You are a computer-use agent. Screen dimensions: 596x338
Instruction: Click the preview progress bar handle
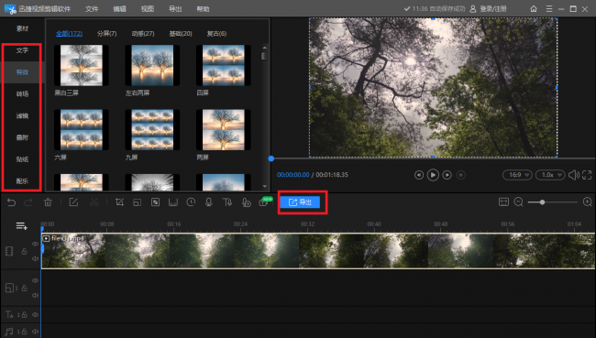pyautogui.click(x=271, y=158)
